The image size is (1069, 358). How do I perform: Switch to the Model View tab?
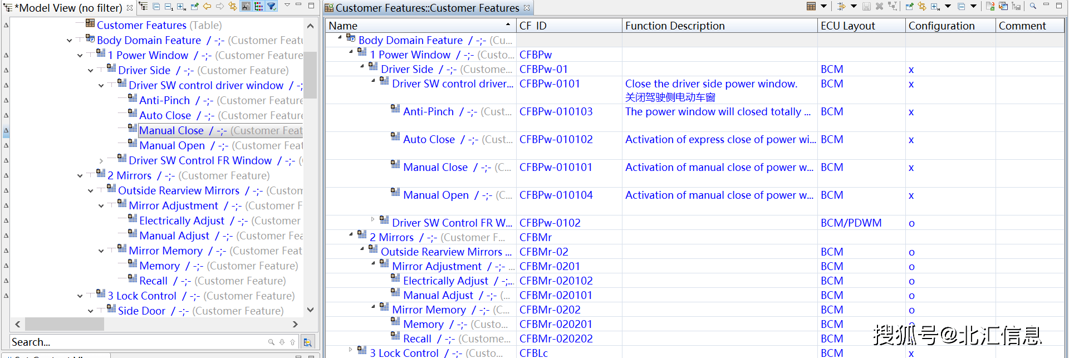(x=67, y=8)
